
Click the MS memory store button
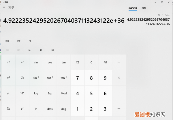tap(52, 50)
